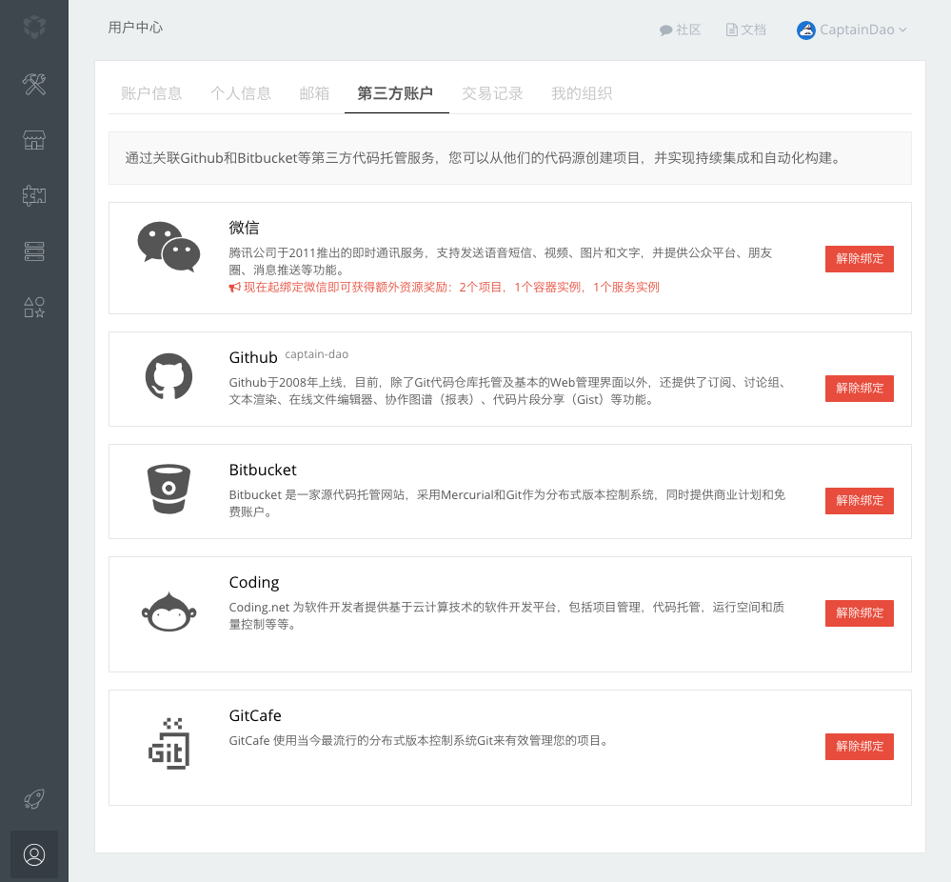Click the Coding card title
The image size is (951, 882).
click(x=253, y=582)
